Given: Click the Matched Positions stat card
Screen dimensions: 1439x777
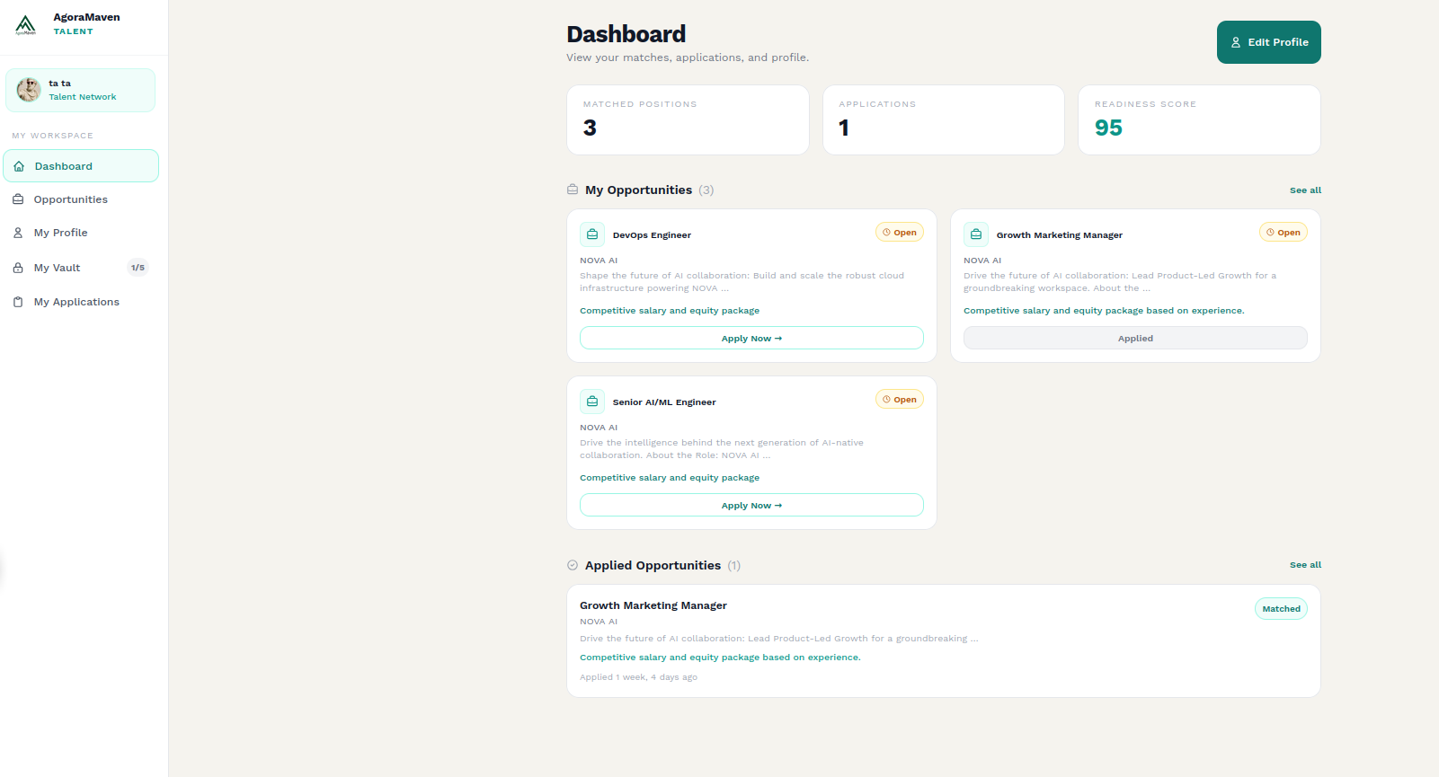Looking at the screenshot, I should click(x=688, y=119).
